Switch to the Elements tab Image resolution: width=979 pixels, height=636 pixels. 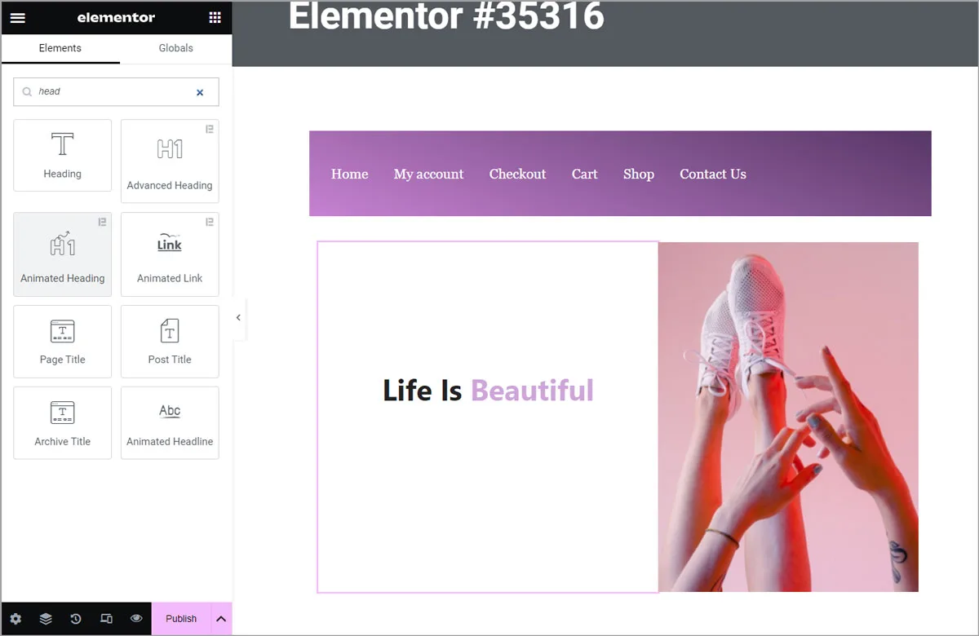[60, 48]
